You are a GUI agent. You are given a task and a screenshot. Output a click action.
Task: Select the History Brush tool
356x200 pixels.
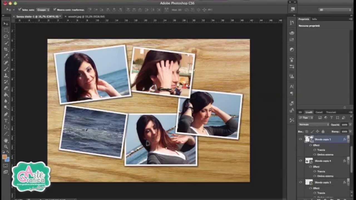[6, 82]
